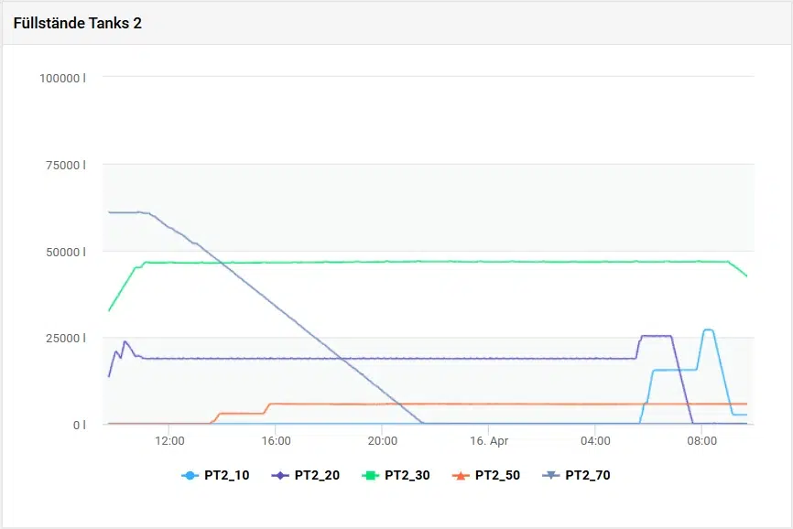793x529 pixels.
Task: Click the 08:00 time axis label
Action: point(701,440)
